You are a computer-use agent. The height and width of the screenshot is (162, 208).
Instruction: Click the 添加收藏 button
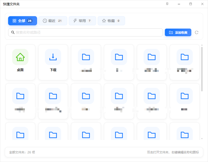point(178,32)
